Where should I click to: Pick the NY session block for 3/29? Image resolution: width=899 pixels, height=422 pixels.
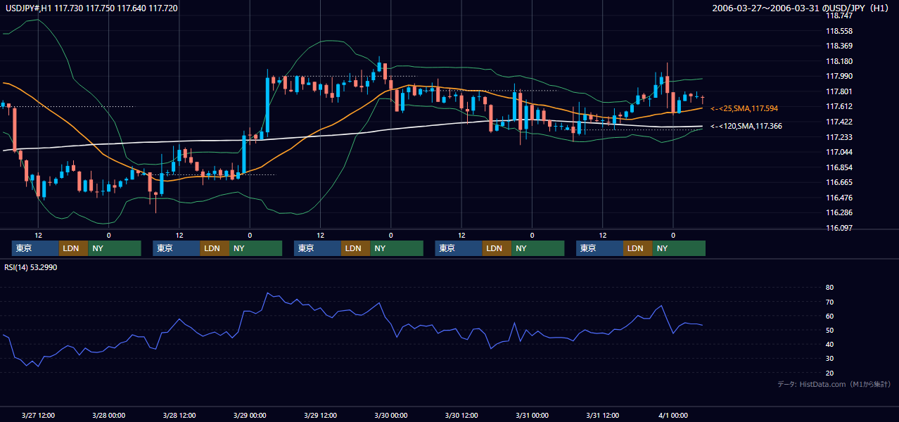tap(397, 248)
